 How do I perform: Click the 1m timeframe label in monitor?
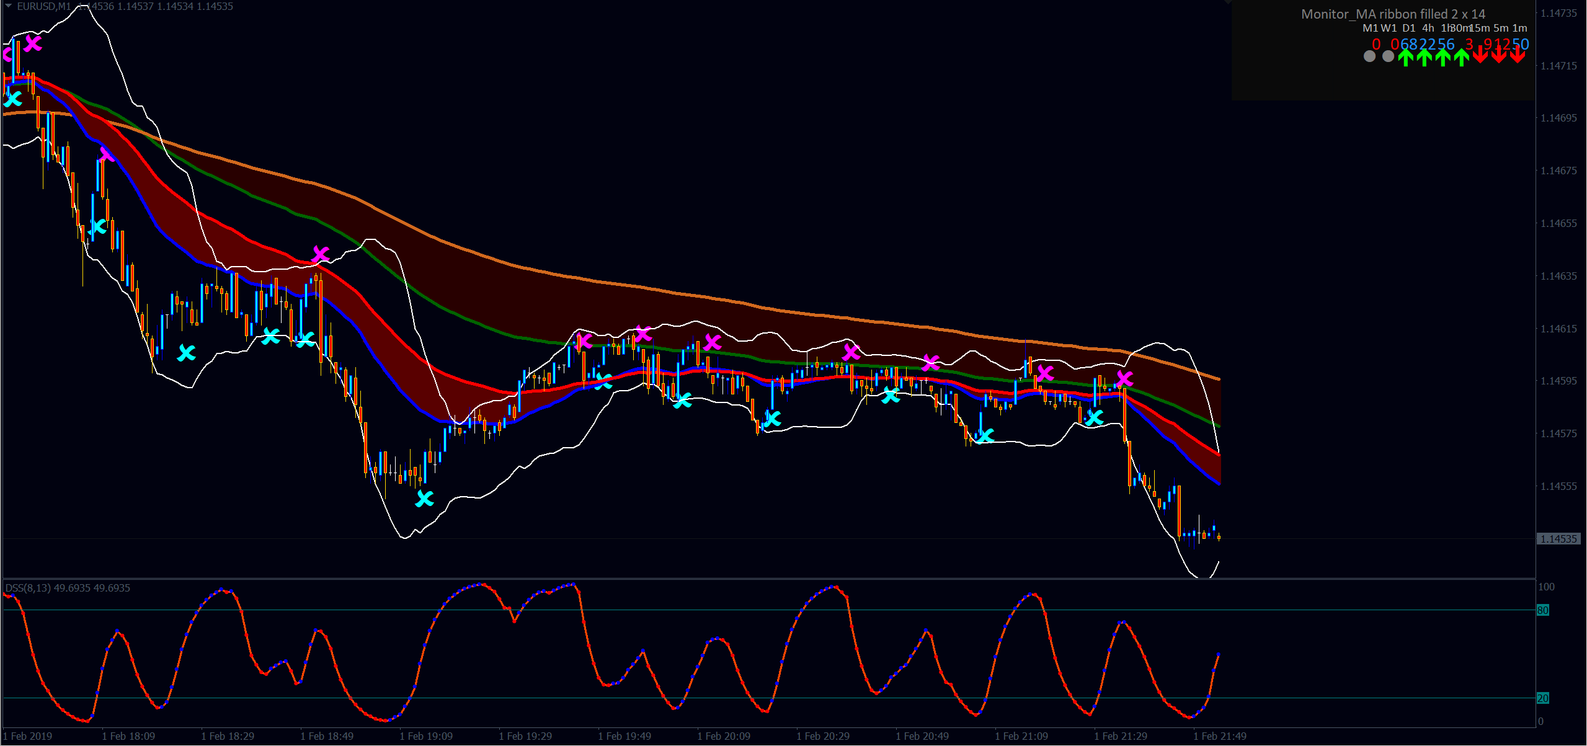click(x=1519, y=28)
